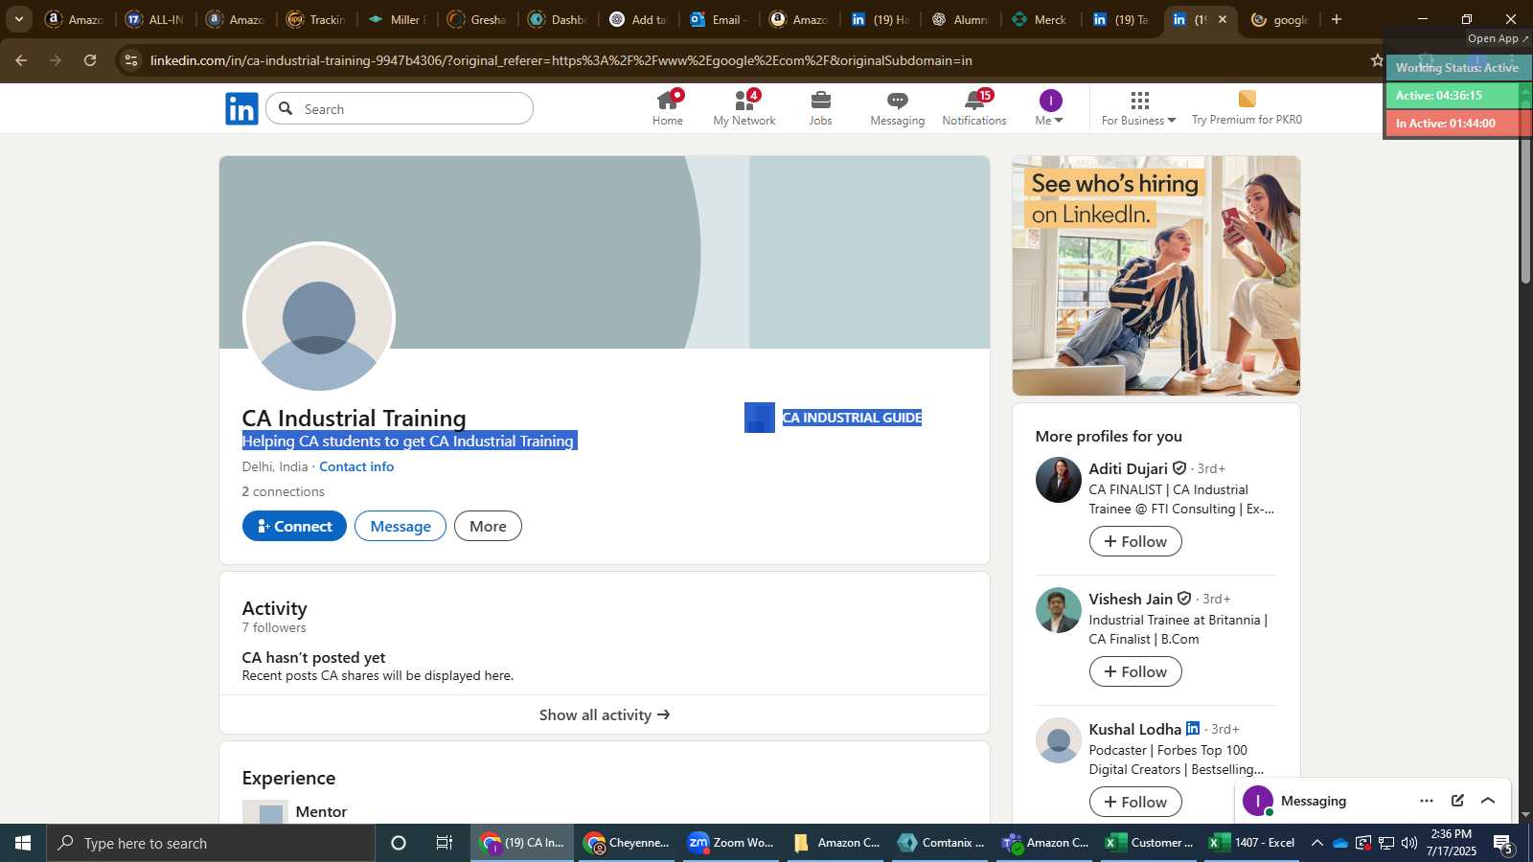Click the address bar URL
Image resolution: width=1533 pixels, height=862 pixels.
point(561,60)
